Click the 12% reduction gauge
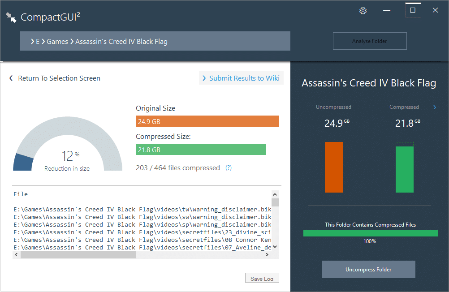This screenshot has width=449, height=292. 68,144
